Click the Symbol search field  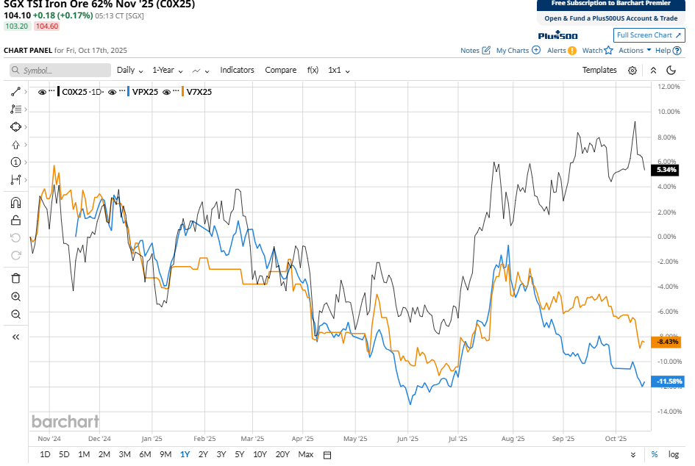(59, 71)
